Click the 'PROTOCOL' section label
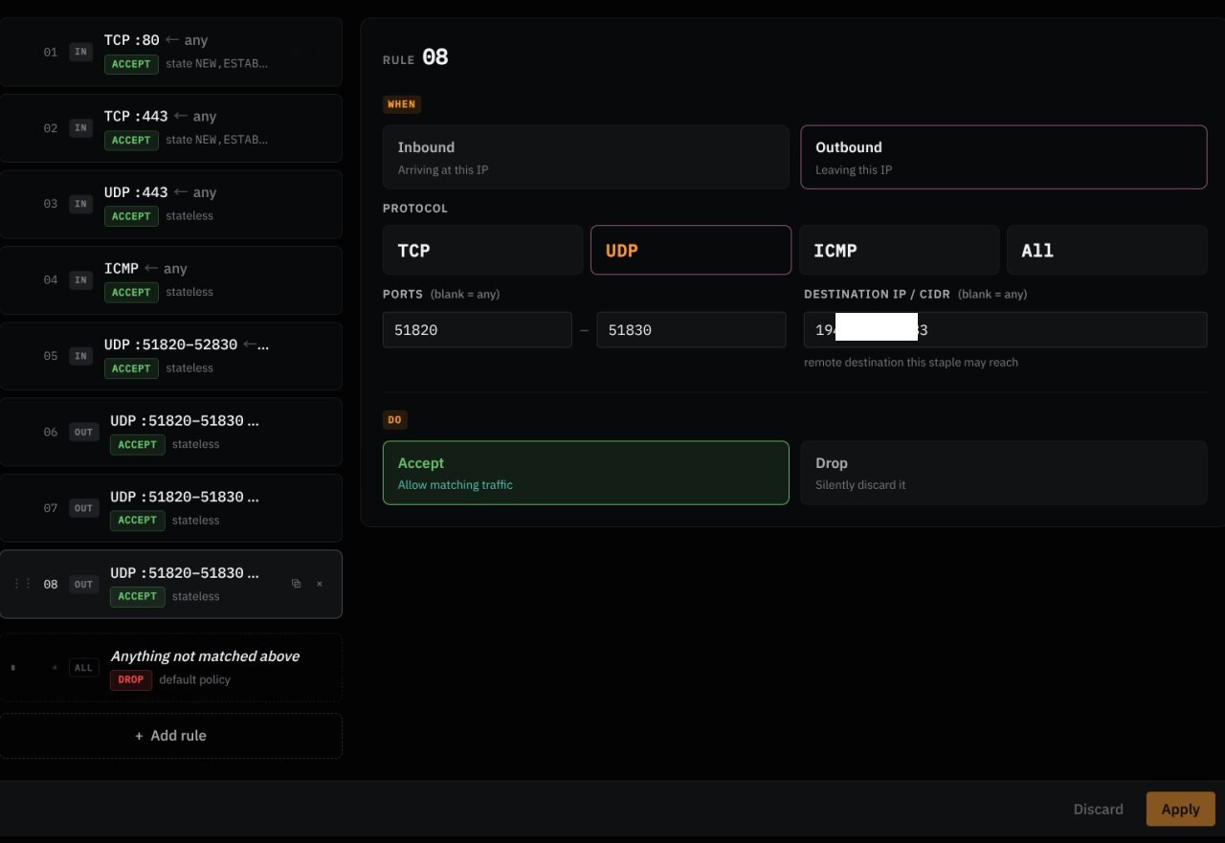This screenshot has height=843, width=1225. 415,209
